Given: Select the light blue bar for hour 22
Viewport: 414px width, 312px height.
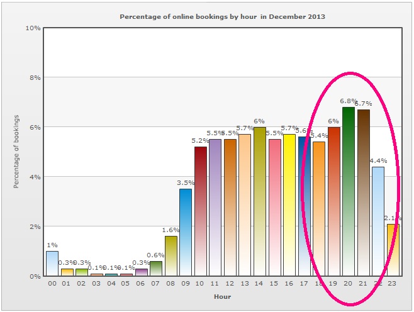Looking at the screenshot, I should (x=378, y=221).
